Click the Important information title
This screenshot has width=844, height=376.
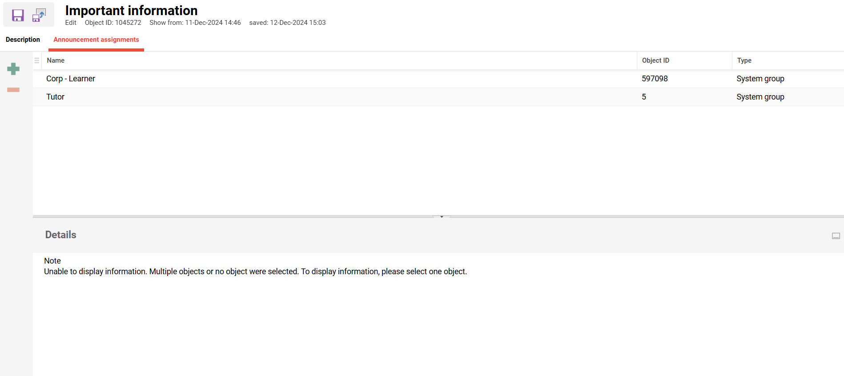[x=131, y=10]
